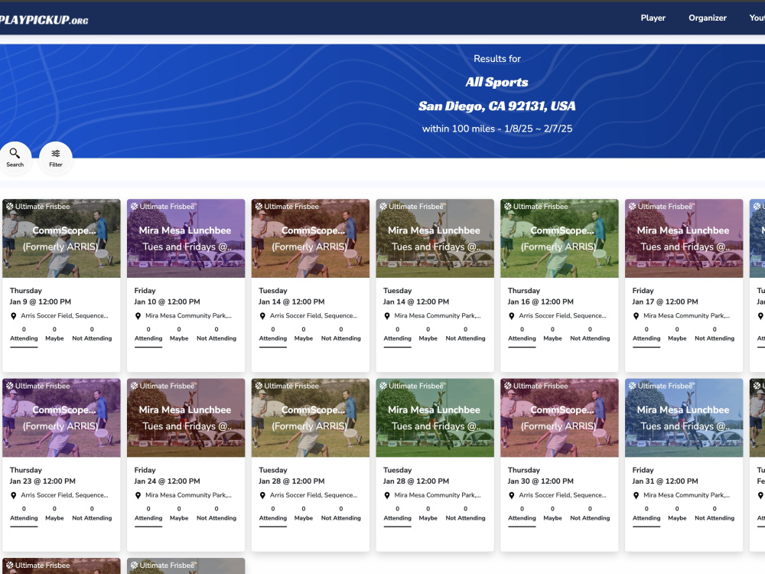Viewport: 765px width, 574px height.
Task: Open the Organizer menu
Action: 708,18
